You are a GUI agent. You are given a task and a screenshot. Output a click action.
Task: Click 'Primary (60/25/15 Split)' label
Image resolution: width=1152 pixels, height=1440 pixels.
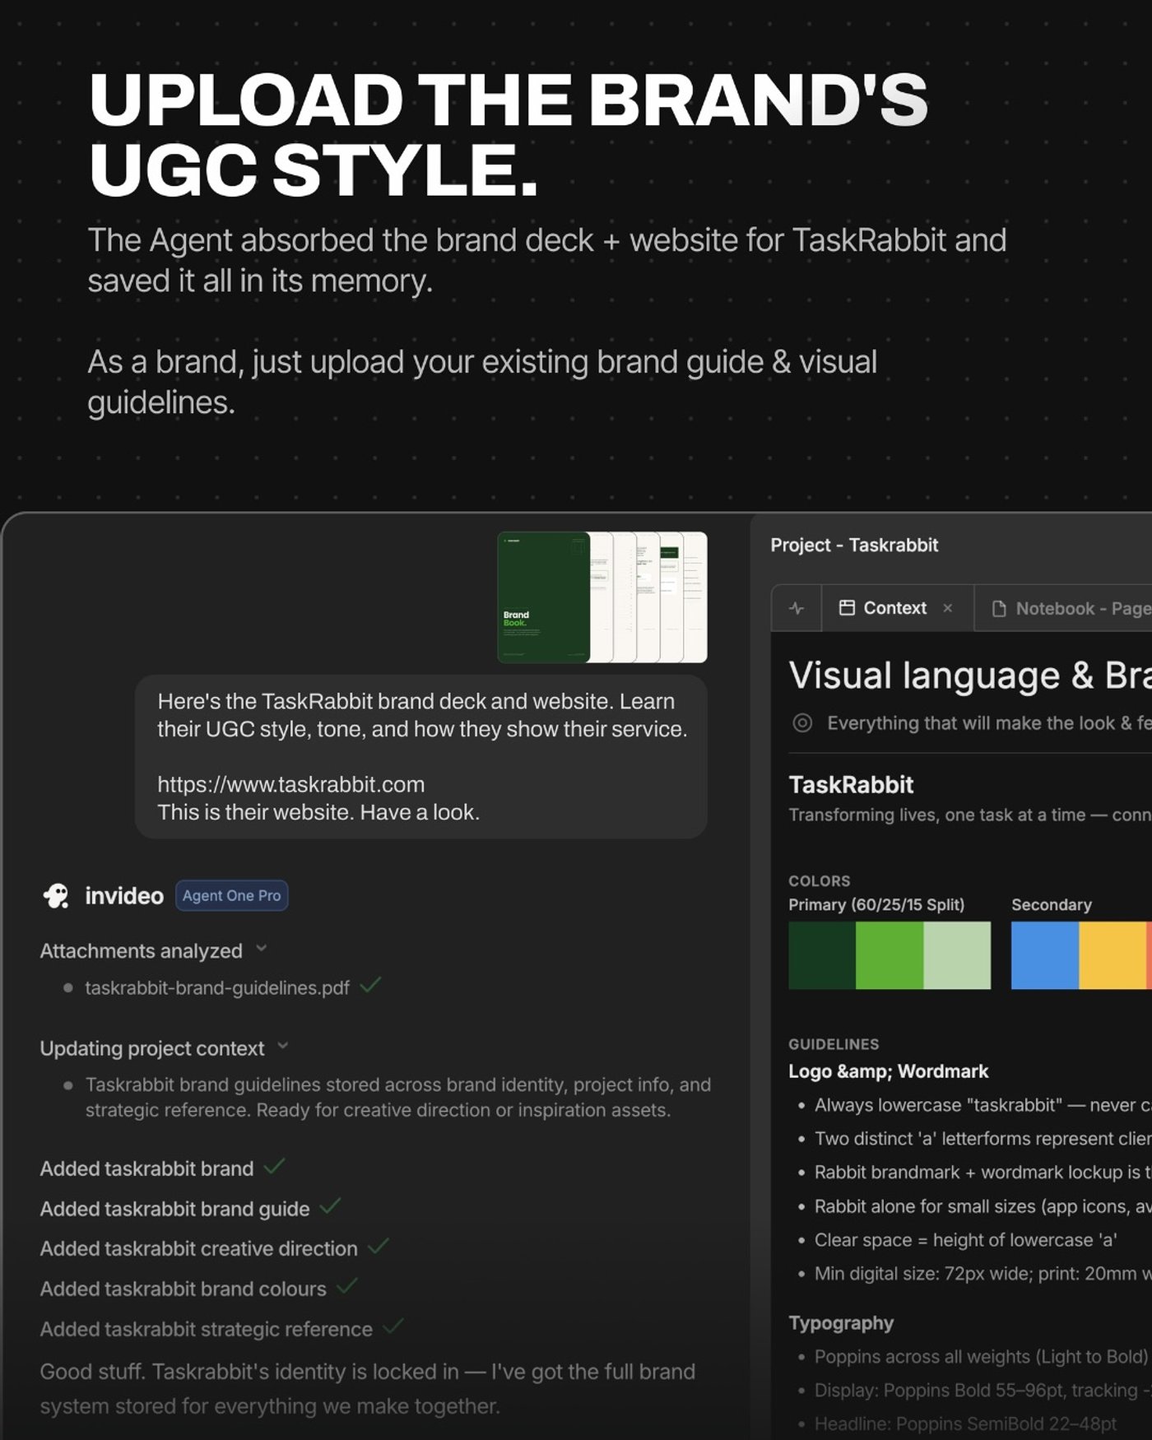876,904
